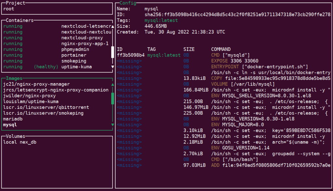Click the TAG column header

tap(152, 49)
